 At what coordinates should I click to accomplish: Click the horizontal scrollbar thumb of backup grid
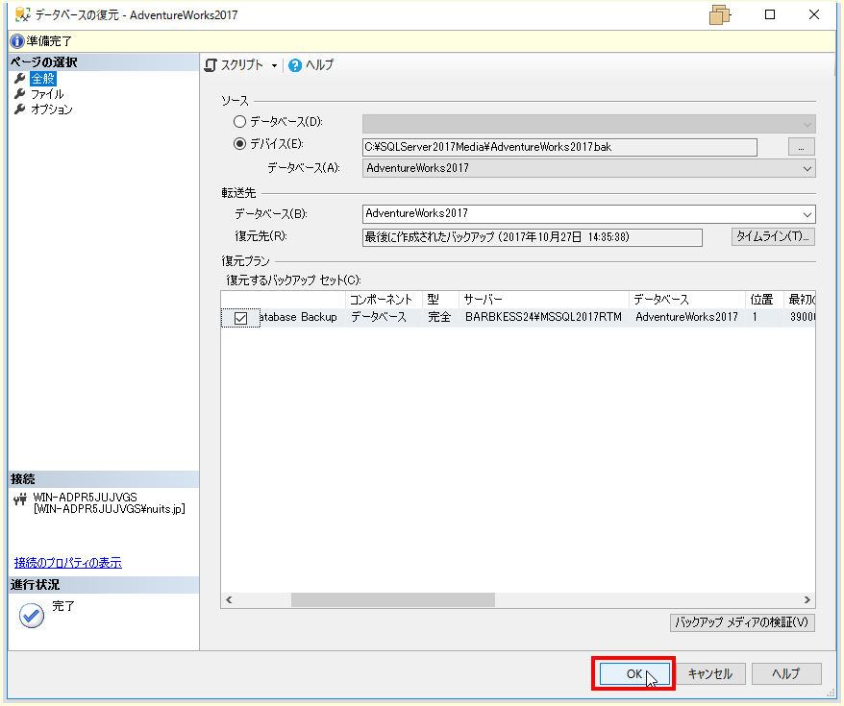(x=393, y=600)
